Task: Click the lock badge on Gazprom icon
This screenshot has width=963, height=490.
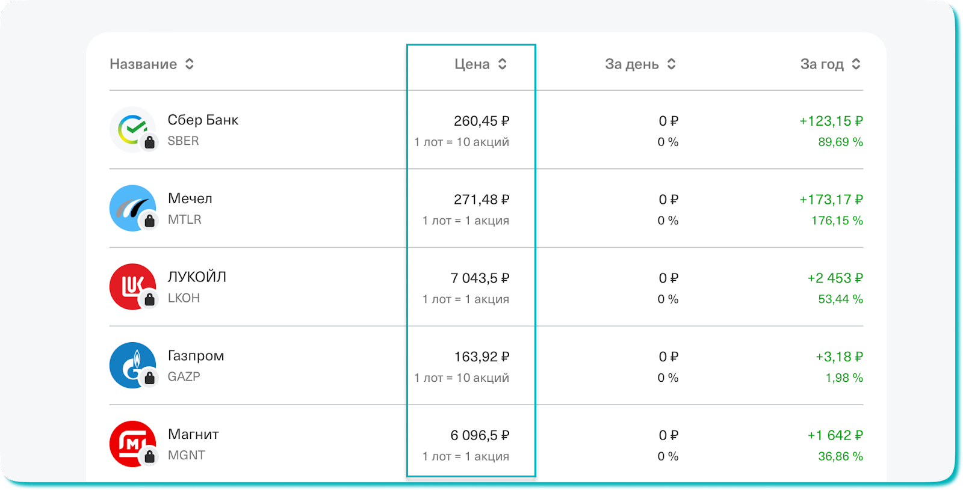Action: pyautogui.click(x=149, y=378)
